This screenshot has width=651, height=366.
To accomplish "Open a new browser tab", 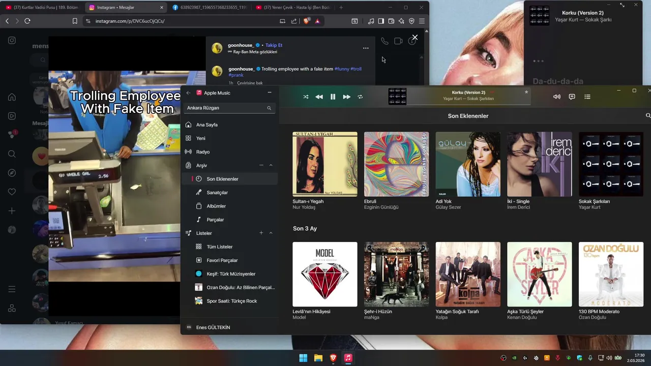I will coord(341,8).
